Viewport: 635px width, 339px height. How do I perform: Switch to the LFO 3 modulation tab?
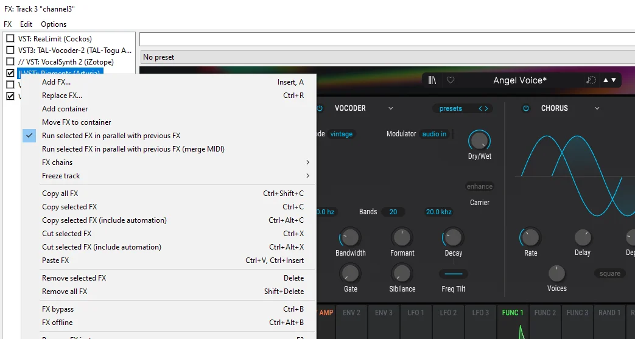(x=480, y=313)
